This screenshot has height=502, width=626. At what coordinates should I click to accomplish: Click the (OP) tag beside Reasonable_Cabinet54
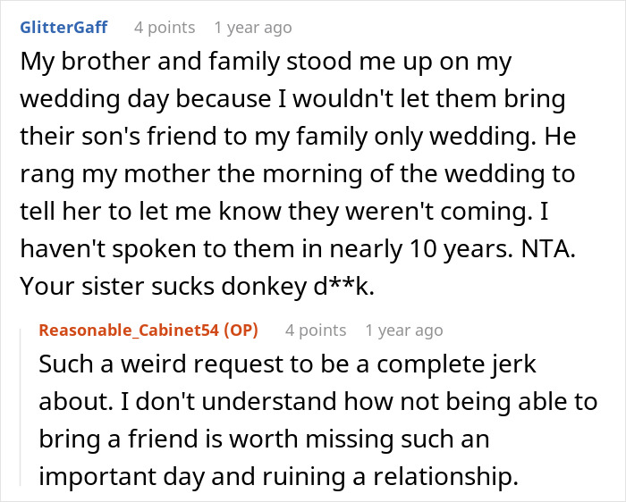point(239,330)
